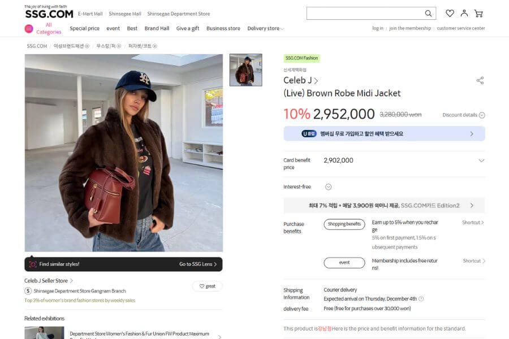Click the log in link
This screenshot has width=509, height=339.
[377, 28]
